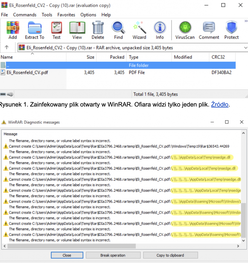Select the message mentioning Windows\Temp19\Rar$36543.44269
This screenshot has width=248, height=263.
[x=119, y=146]
